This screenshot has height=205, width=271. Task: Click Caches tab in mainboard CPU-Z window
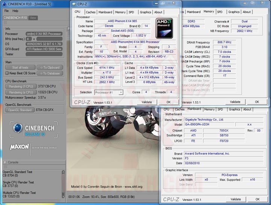pos(180,109)
